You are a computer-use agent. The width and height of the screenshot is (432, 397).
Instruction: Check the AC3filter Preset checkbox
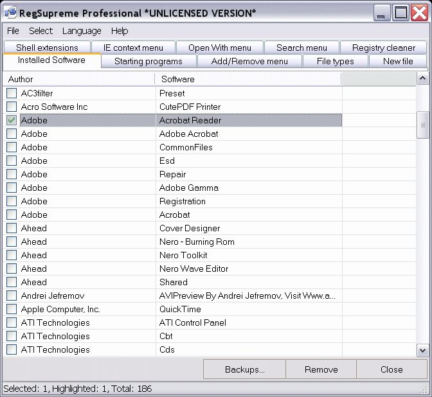tap(12, 93)
